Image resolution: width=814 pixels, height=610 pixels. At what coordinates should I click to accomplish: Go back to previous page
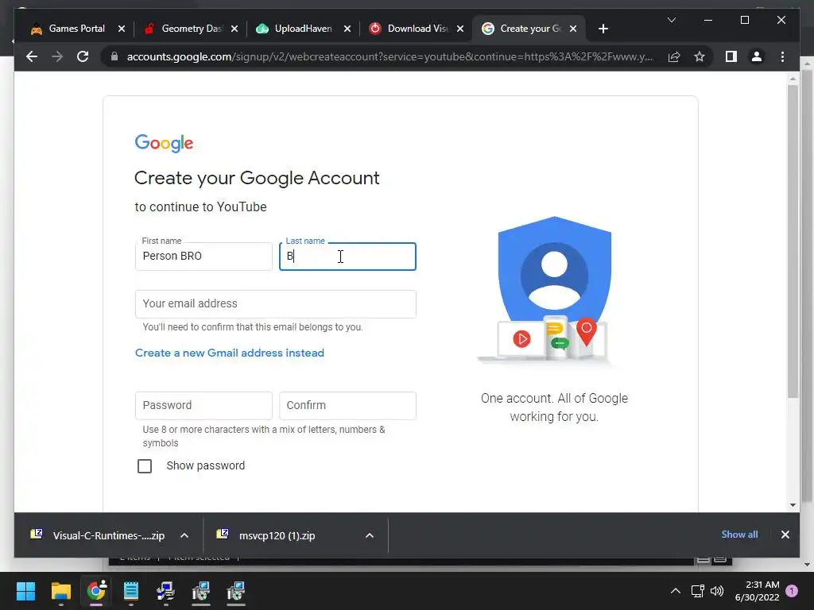32,56
